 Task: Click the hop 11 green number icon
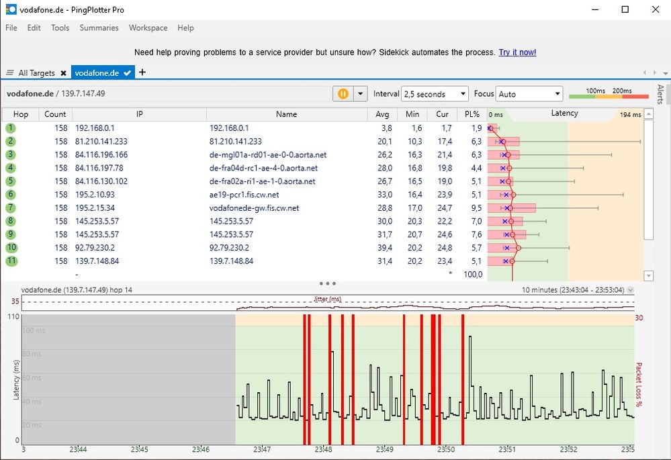click(x=11, y=261)
